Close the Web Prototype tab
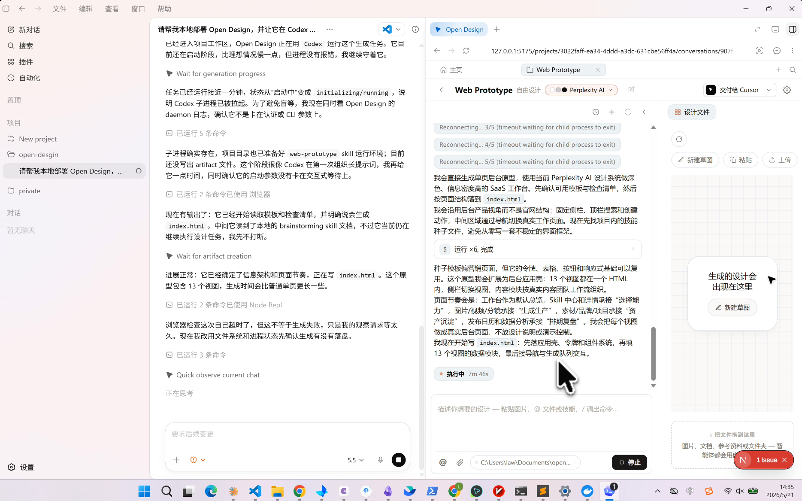Screen dimensions: 802x501 click(598, 70)
